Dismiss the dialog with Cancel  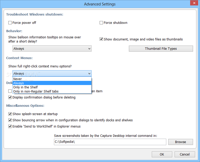185,154
